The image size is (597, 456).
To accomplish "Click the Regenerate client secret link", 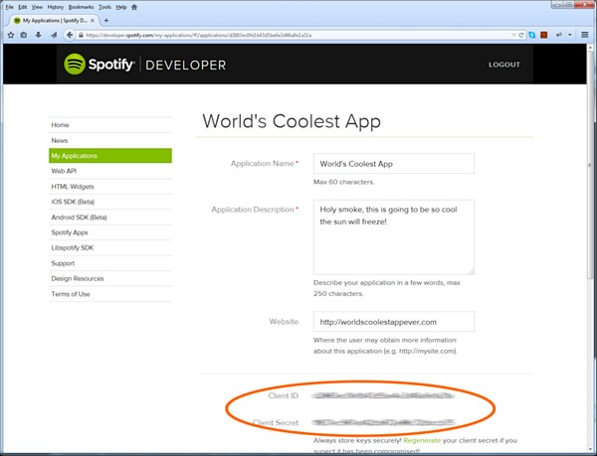I will pos(422,440).
